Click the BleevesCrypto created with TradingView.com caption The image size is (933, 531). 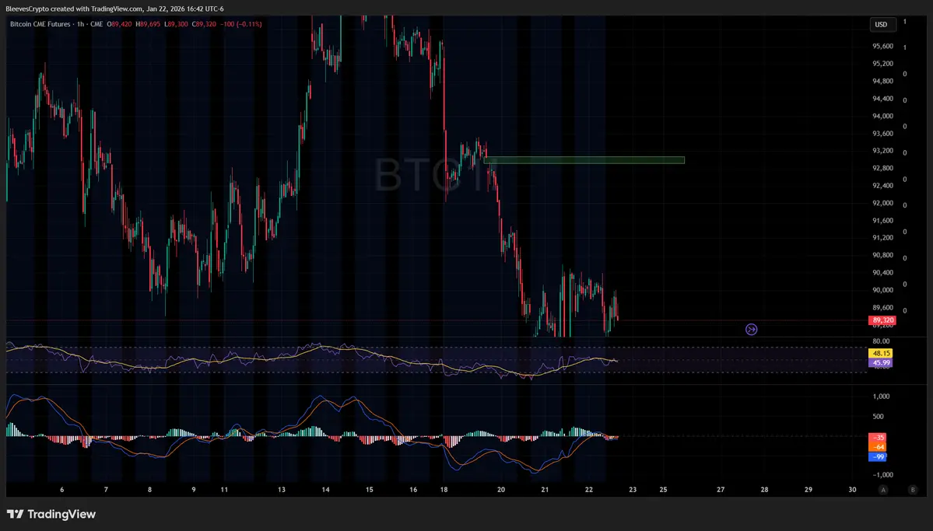pyautogui.click(x=115, y=9)
